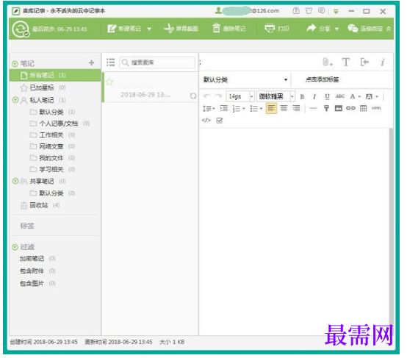Insert a horizontal line

coord(313,108)
